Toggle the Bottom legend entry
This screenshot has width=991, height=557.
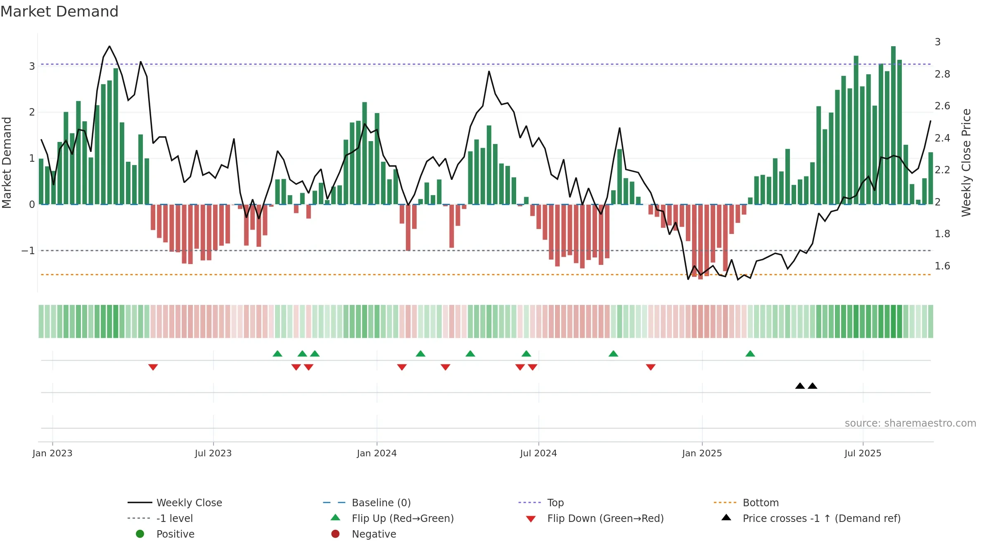[746, 503]
